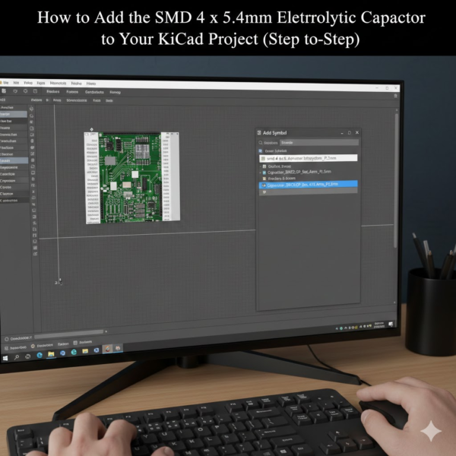Image resolution: width=456 pixels, height=456 pixels.
Task: Open the teal Internet Explorer taskbar icon
Action: pos(74,352)
